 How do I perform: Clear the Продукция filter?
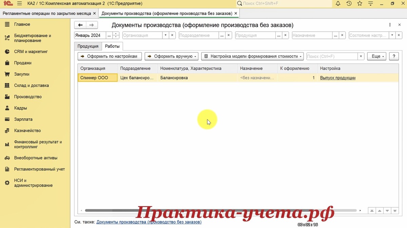[286, 35]
